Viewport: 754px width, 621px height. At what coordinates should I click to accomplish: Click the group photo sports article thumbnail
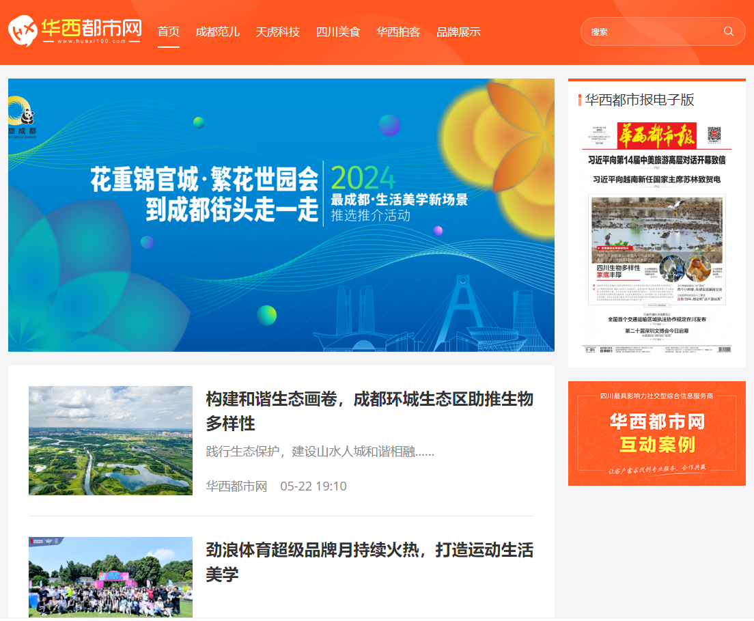[111, 577]
